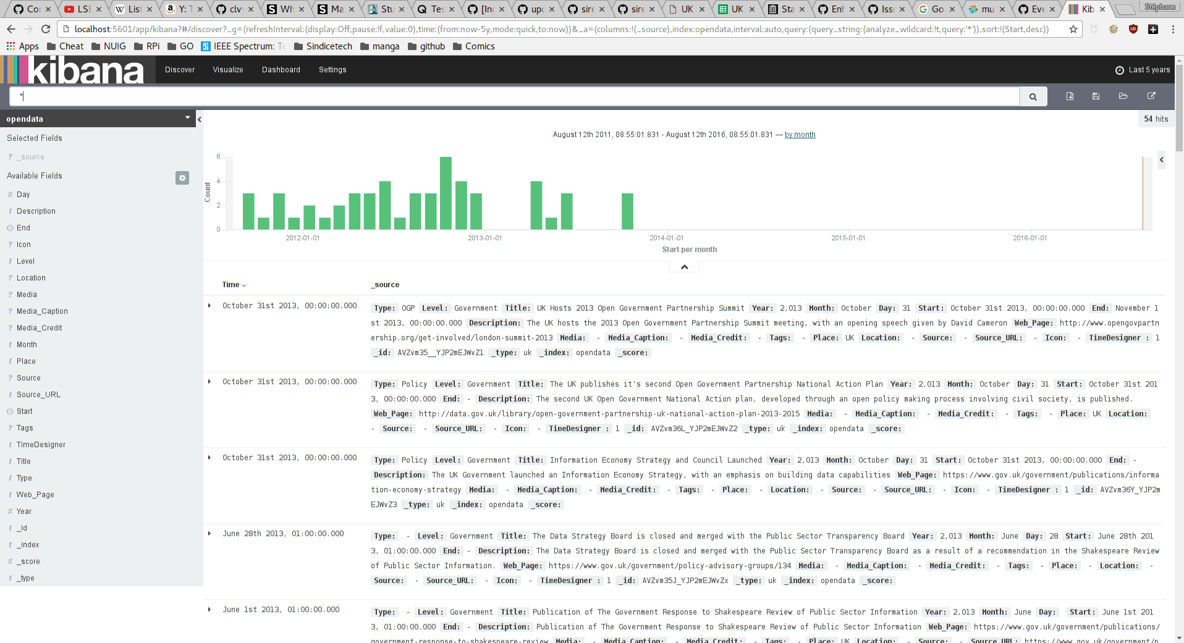Select the Day field in sidebar
This screenshot has width=1184, height=643.
coord(23,195)
